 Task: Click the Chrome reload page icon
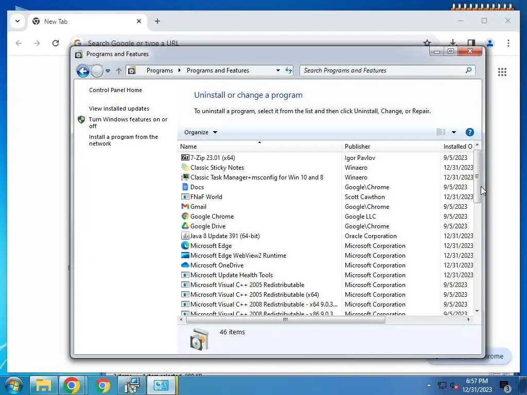coord(56,43)
